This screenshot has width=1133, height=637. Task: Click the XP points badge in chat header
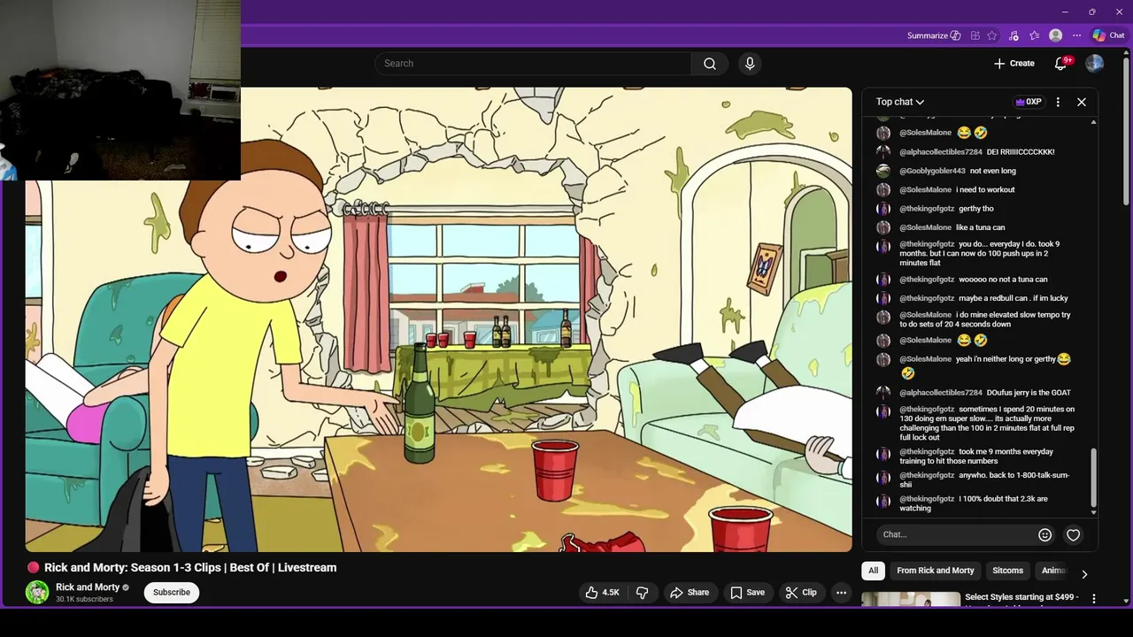click(x=1028, y=102)
